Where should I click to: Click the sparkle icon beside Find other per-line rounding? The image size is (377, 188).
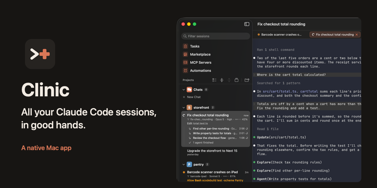tap(190, 129)
